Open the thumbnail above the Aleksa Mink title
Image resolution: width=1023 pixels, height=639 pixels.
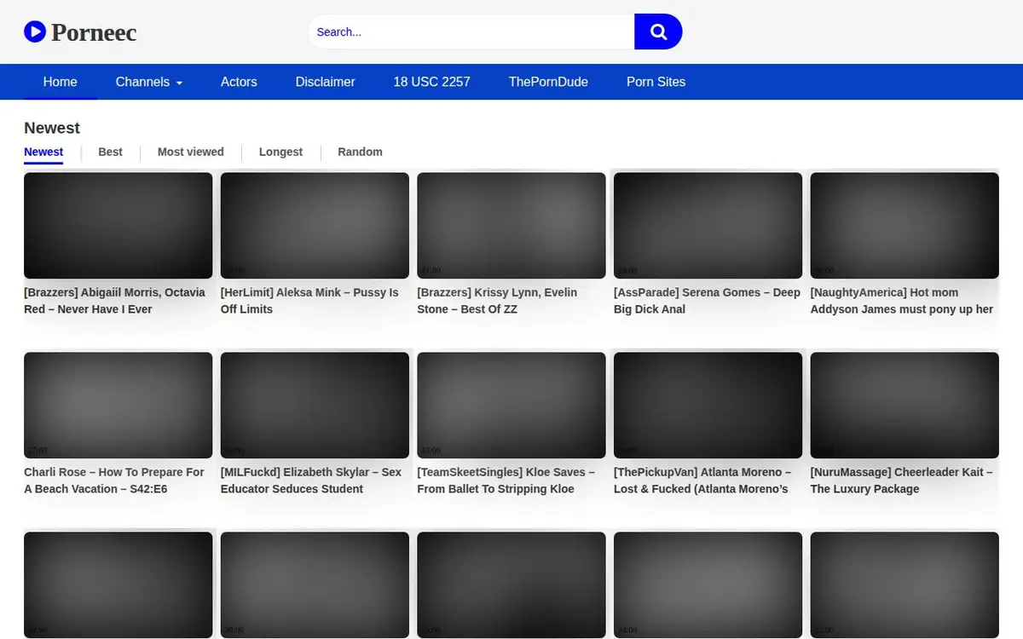click(x=315, y=226)
